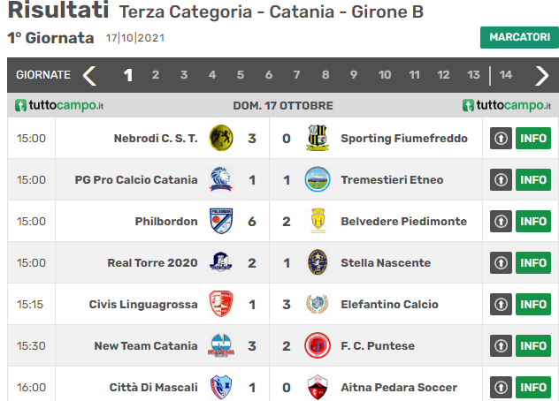Viewport: 559px width, 401px height.
Task: Select giornata 2 tab
Action: pos(156,75)
